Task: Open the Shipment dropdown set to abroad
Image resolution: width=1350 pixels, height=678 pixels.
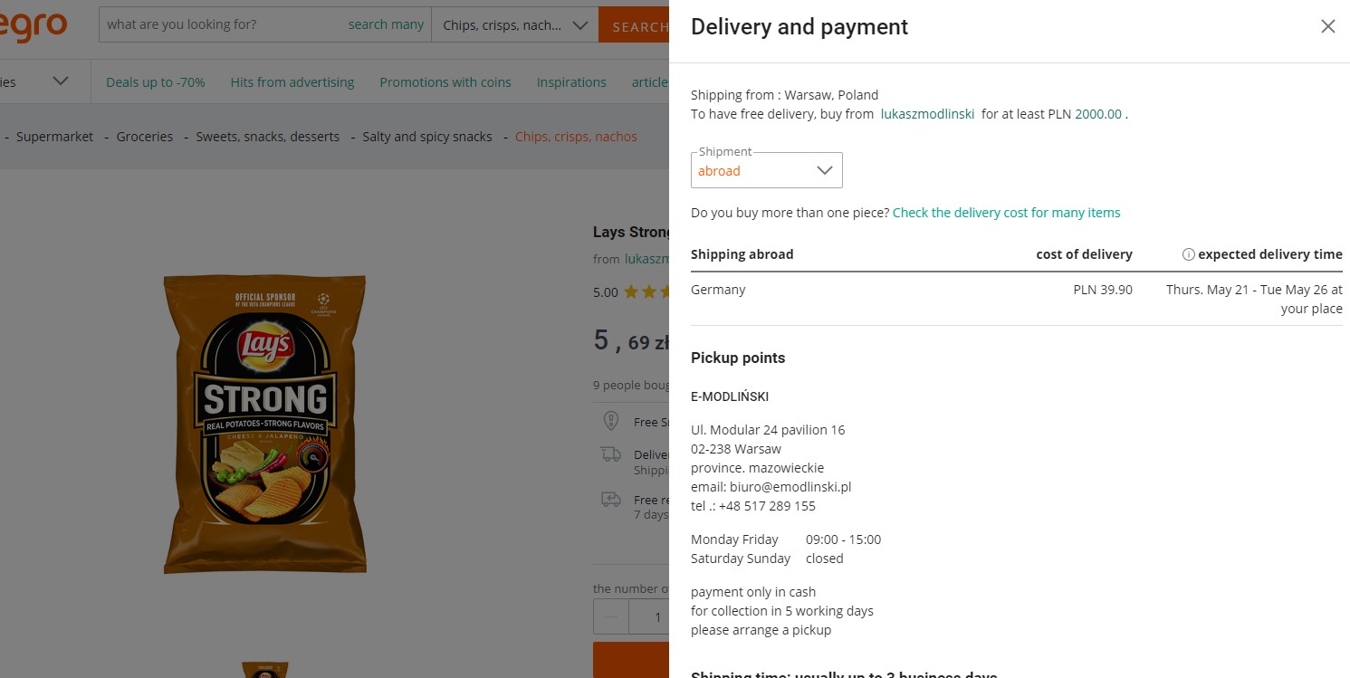Action: coord(766,170)
